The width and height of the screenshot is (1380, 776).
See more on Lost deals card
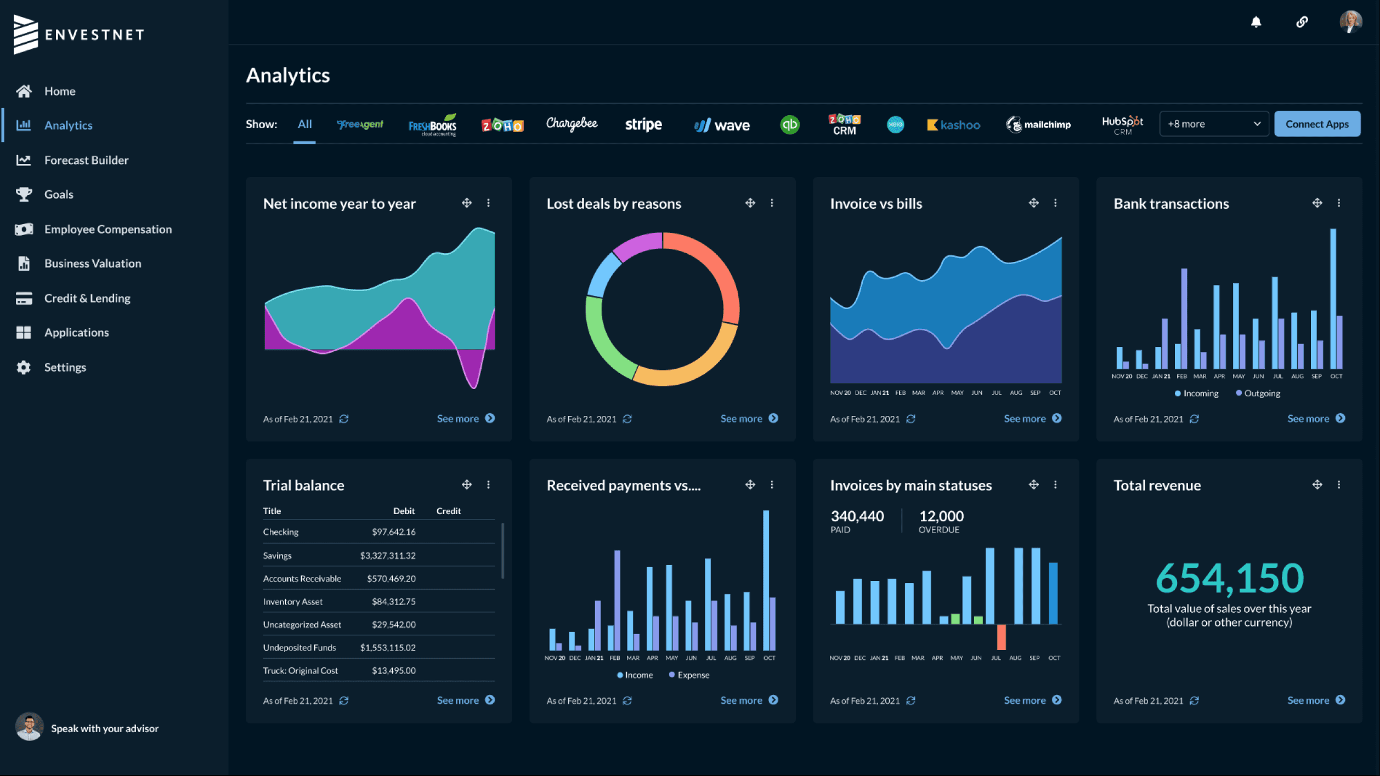[x=749, y=418]
